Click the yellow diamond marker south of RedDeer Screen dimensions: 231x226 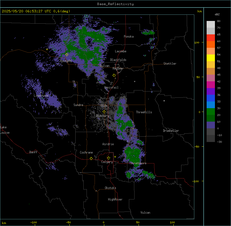tap(114, 75)
